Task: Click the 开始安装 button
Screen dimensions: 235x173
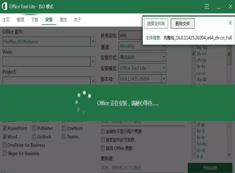Action: coord(210,168)
